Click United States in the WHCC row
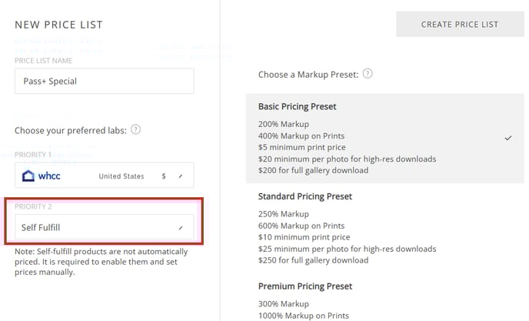 tap(121, 176)
